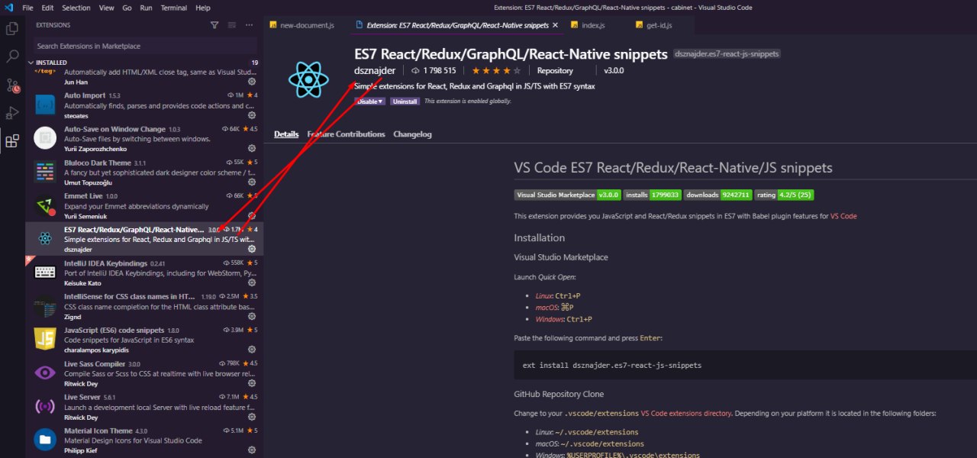Open the Terminal menu
Viewport: 977px width, 458px height.
[174, 8]
